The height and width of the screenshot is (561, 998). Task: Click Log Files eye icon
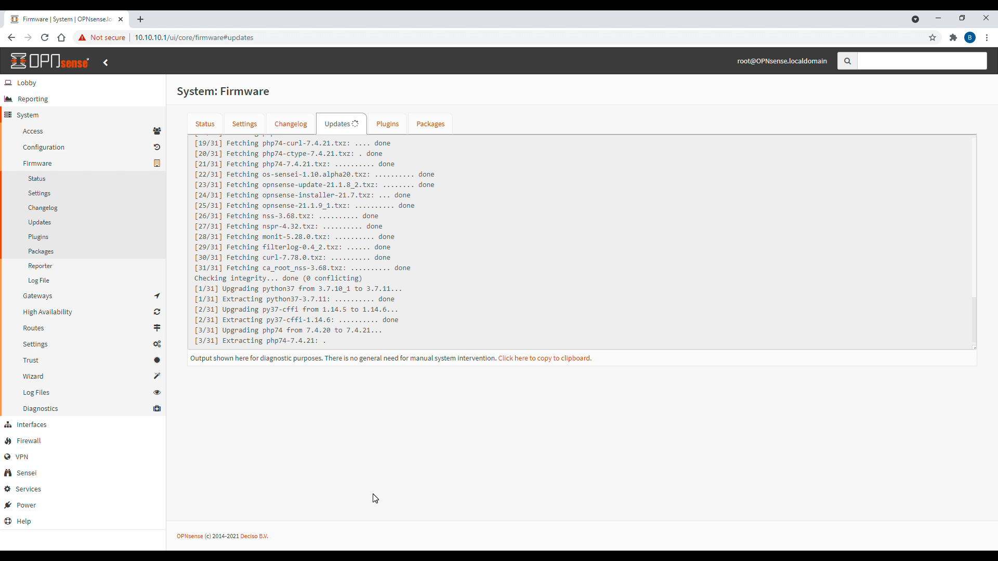tap(157, 393)
